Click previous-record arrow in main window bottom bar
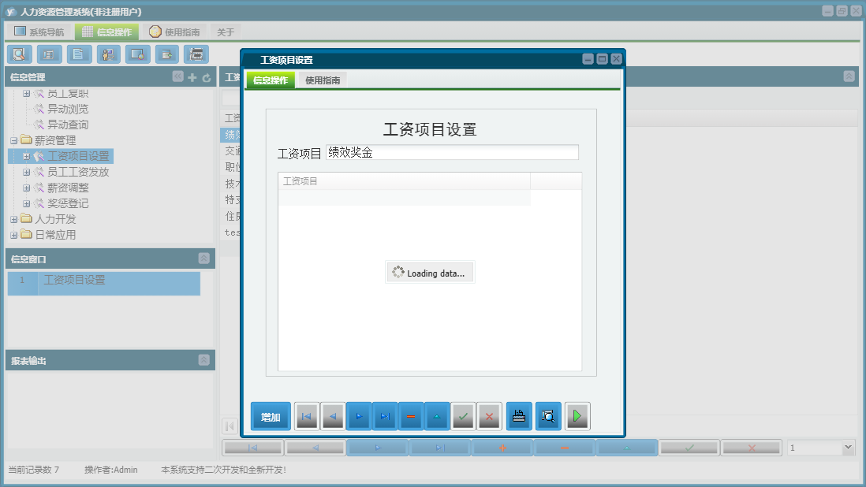866x487 pixels. click(315, 448)
